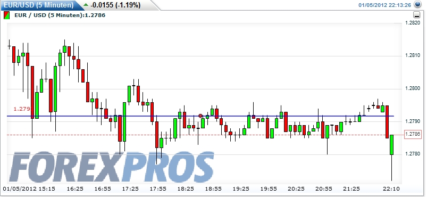Click the 1.2810 price axis label
Screen dimensions: 427x197
[x=412, y=56]
